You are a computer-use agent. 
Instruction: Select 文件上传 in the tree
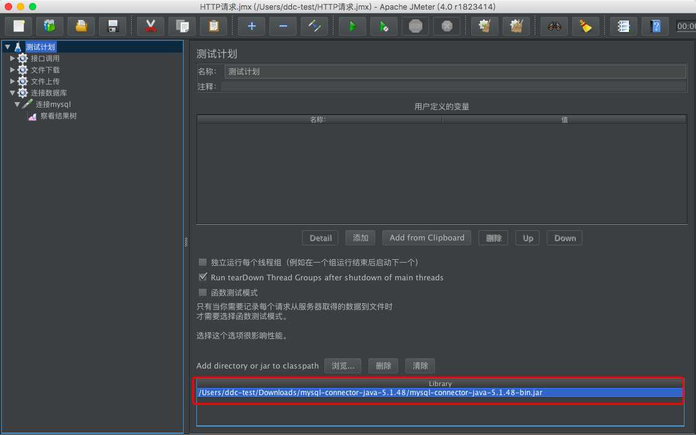[x=45, y=81]
